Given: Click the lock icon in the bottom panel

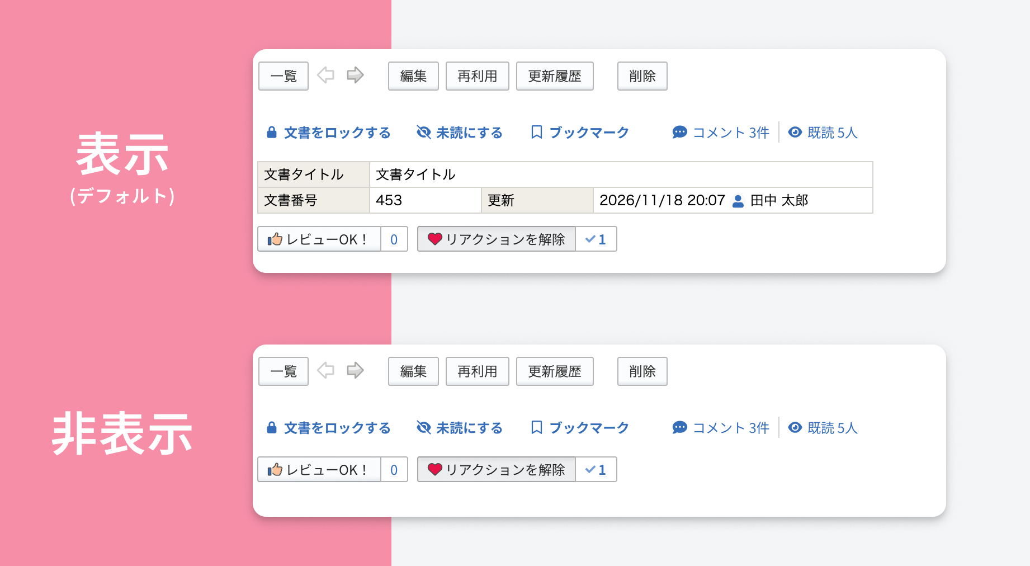Looking at the screenshot, I should tap(272, 428).
